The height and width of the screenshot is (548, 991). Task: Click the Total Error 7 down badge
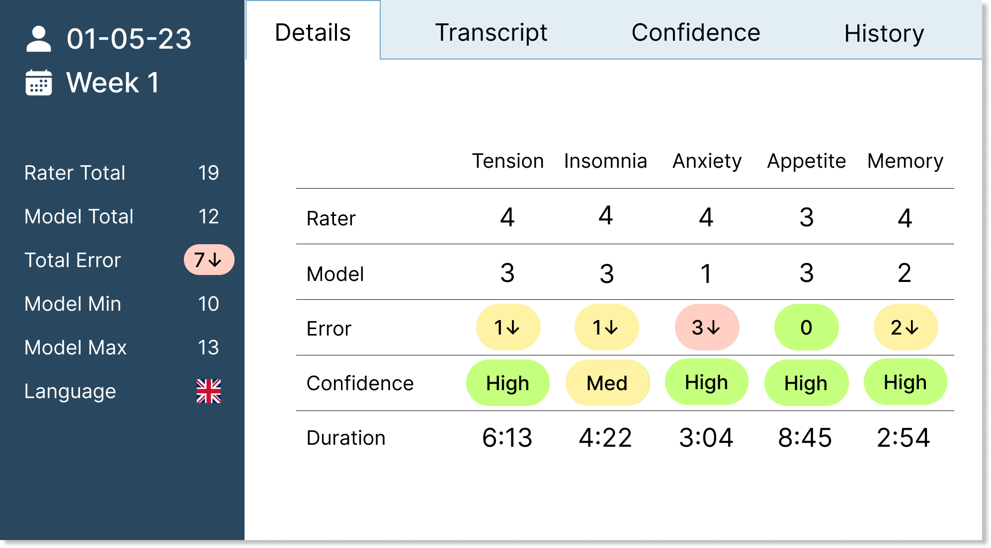(x=209, y=260)
